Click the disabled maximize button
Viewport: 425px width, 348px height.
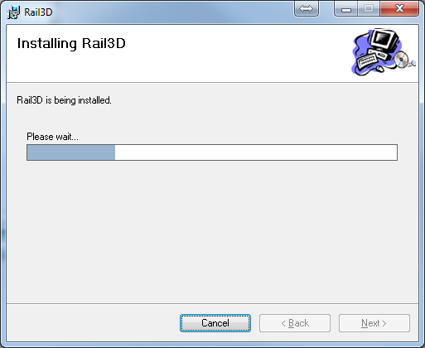369,8
